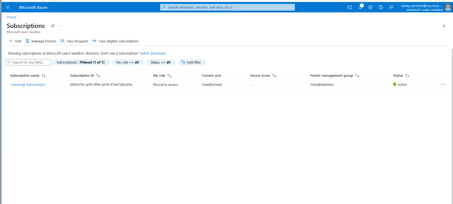Select subscription ID 66934742-a2f4 cell
The width and height of the screenshot is (453, 204).
tap(101, 85)
